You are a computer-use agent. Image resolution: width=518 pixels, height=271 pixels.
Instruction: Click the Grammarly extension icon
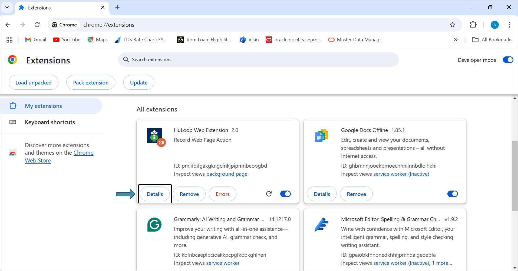[x=154, y=225]
